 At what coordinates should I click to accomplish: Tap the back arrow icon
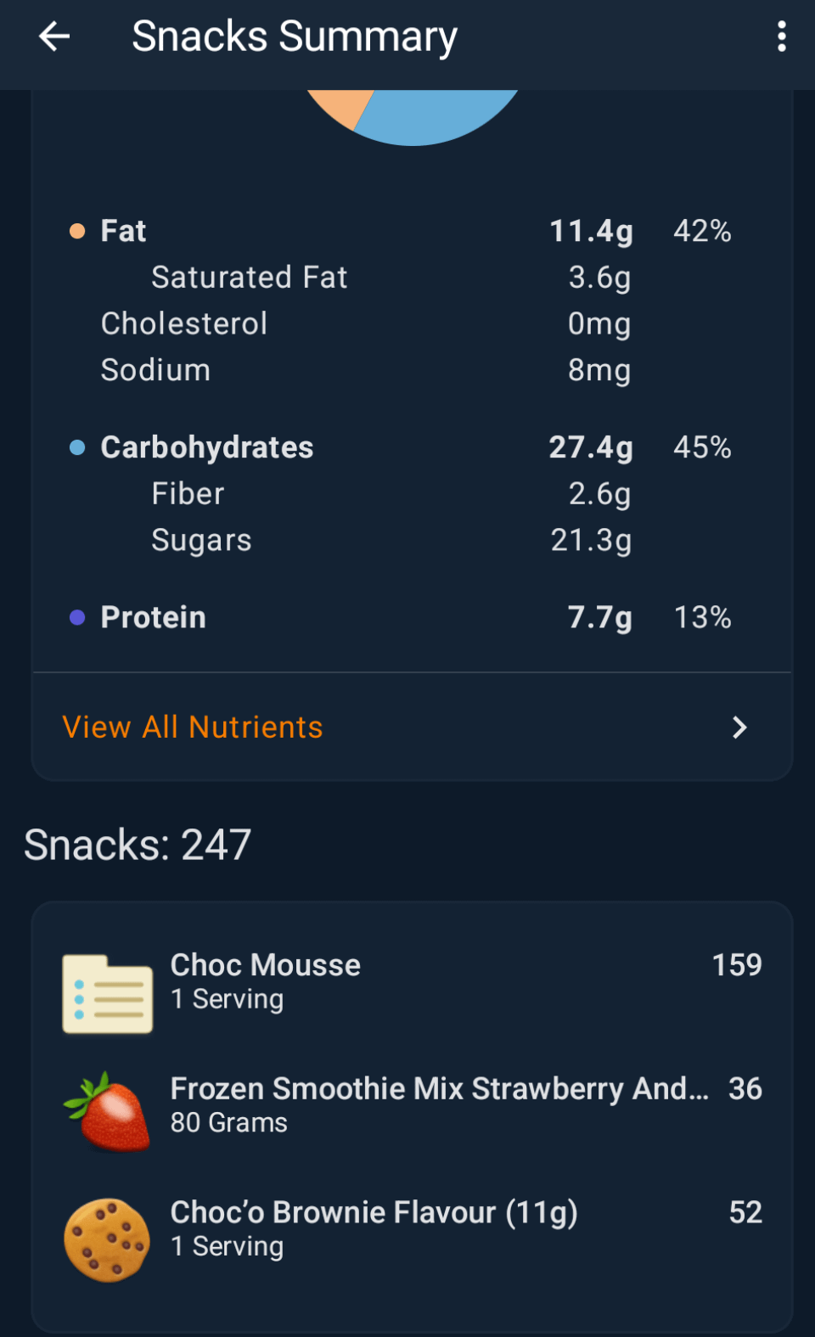click(54, 37)
